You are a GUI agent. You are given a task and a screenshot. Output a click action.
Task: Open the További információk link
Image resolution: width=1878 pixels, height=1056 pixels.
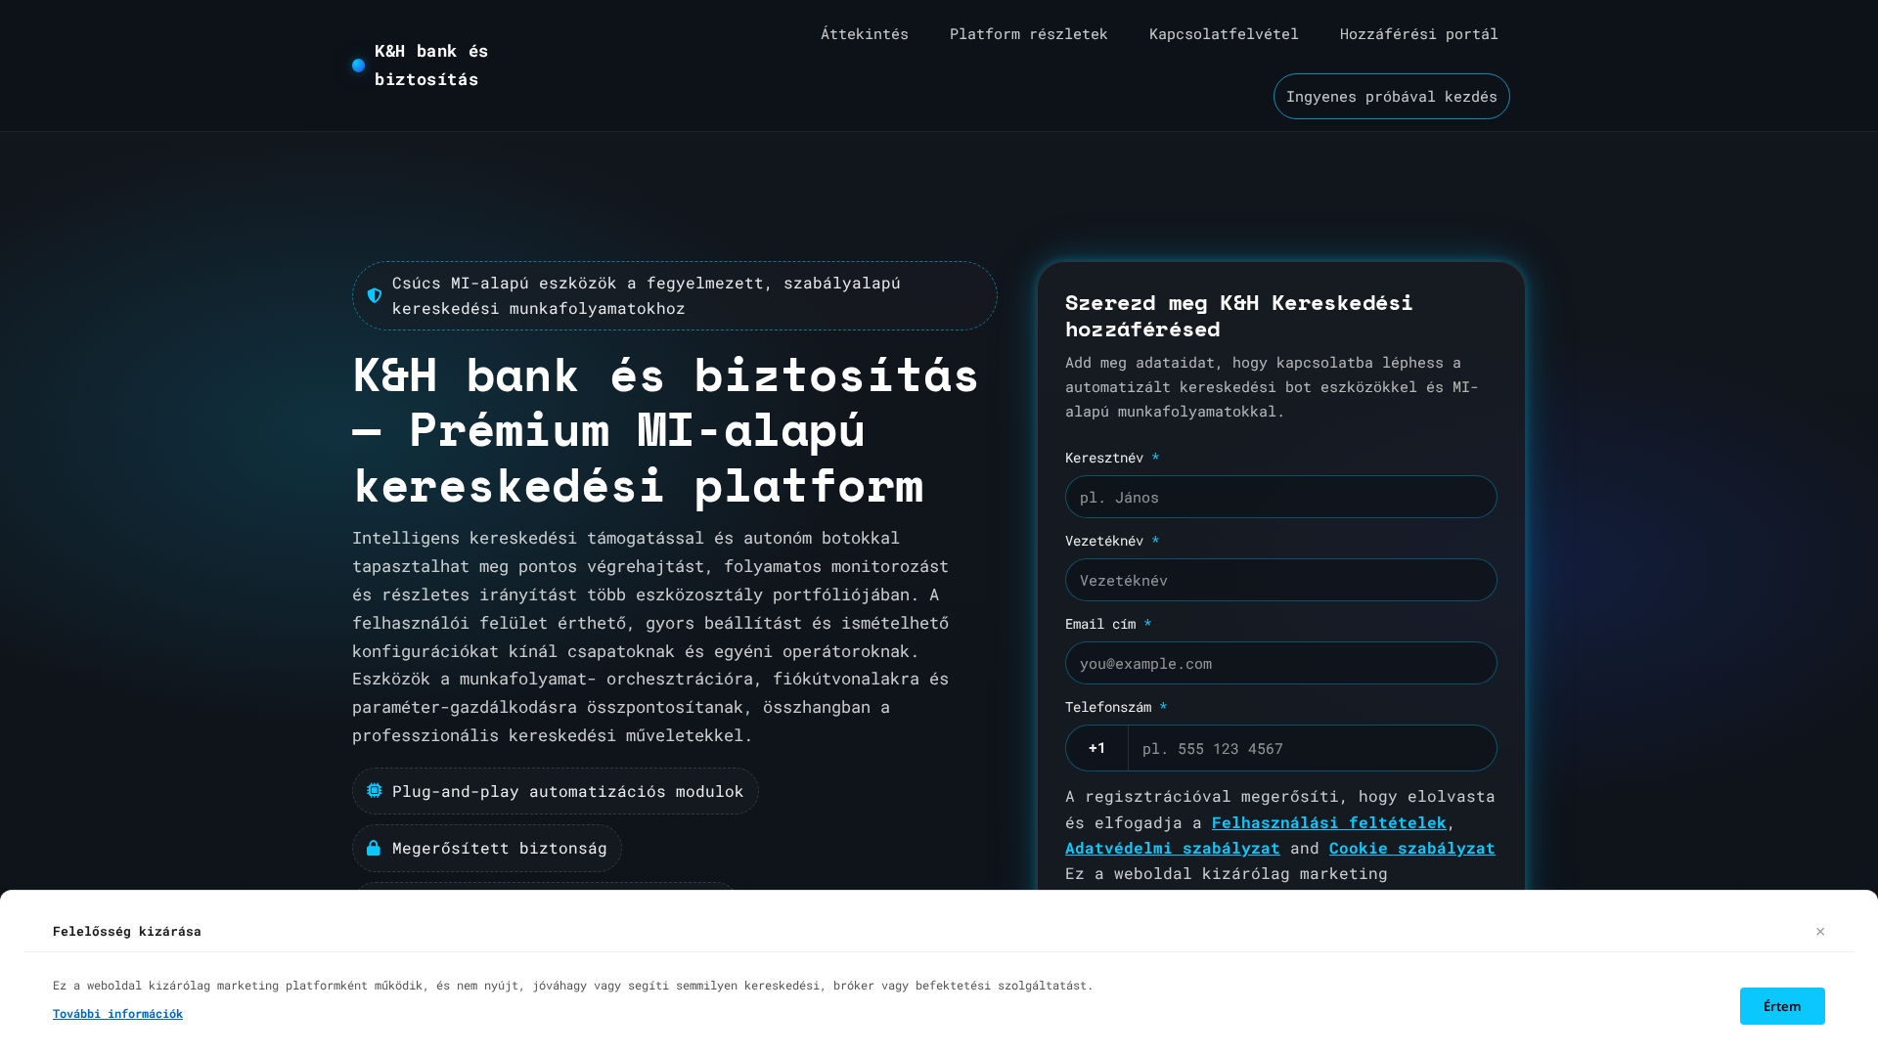click(x=117, y=1014)
